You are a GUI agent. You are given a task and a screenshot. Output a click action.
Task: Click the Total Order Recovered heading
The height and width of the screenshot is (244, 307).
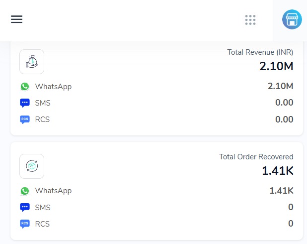point(256,157)
